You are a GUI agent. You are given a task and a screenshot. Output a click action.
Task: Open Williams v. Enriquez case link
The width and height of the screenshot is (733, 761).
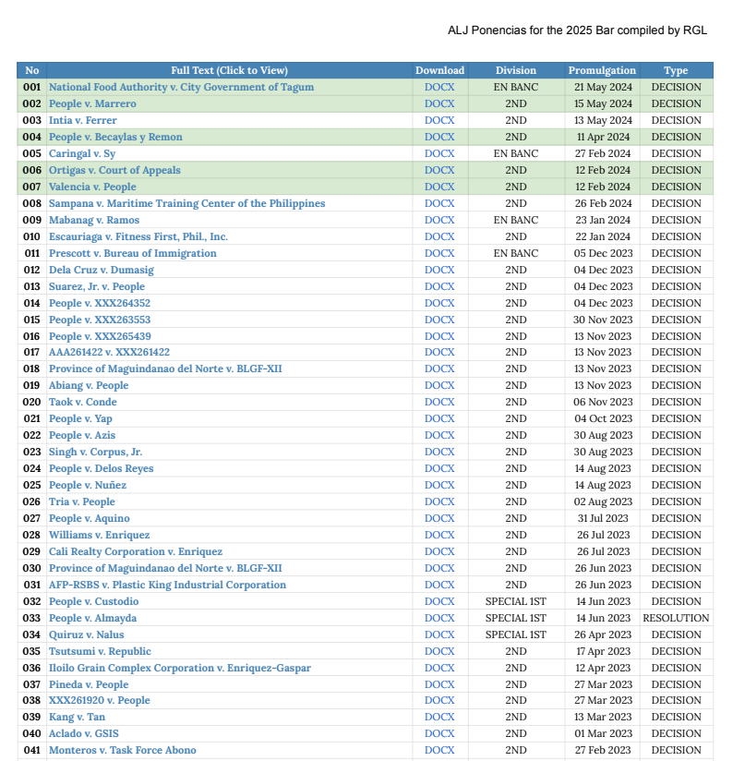[x=99, y=536]
